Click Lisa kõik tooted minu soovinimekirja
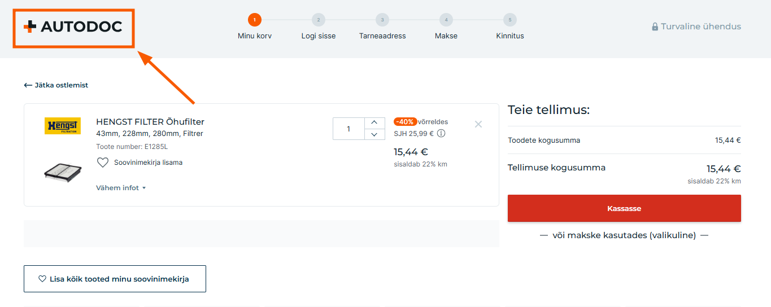Image resolution: width=771 pixels, height=307 pixels. (x=115, y=279)
